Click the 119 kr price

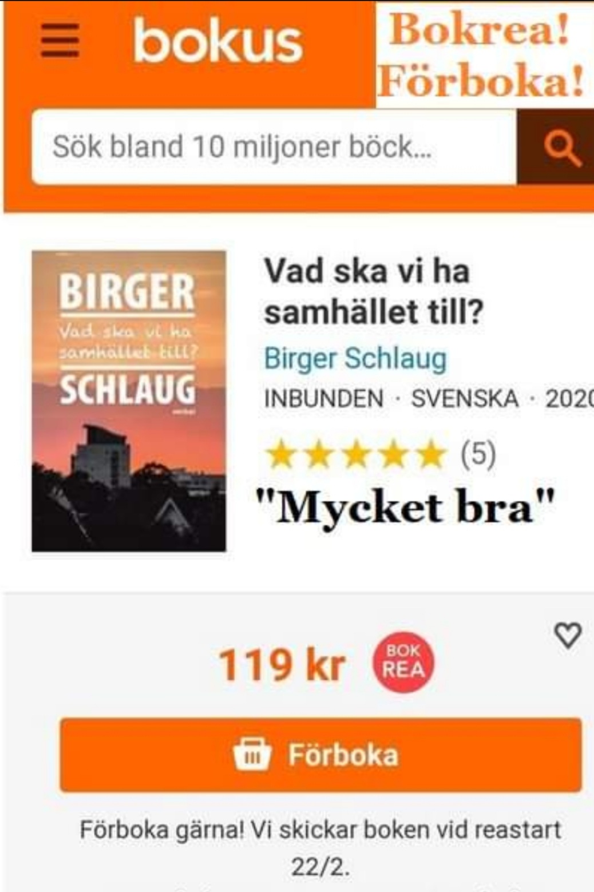pyautogui.click(x=282, y=665)
